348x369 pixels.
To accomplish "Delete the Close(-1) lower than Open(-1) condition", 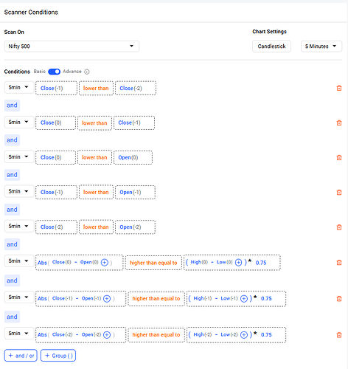I will coord(339,193).
